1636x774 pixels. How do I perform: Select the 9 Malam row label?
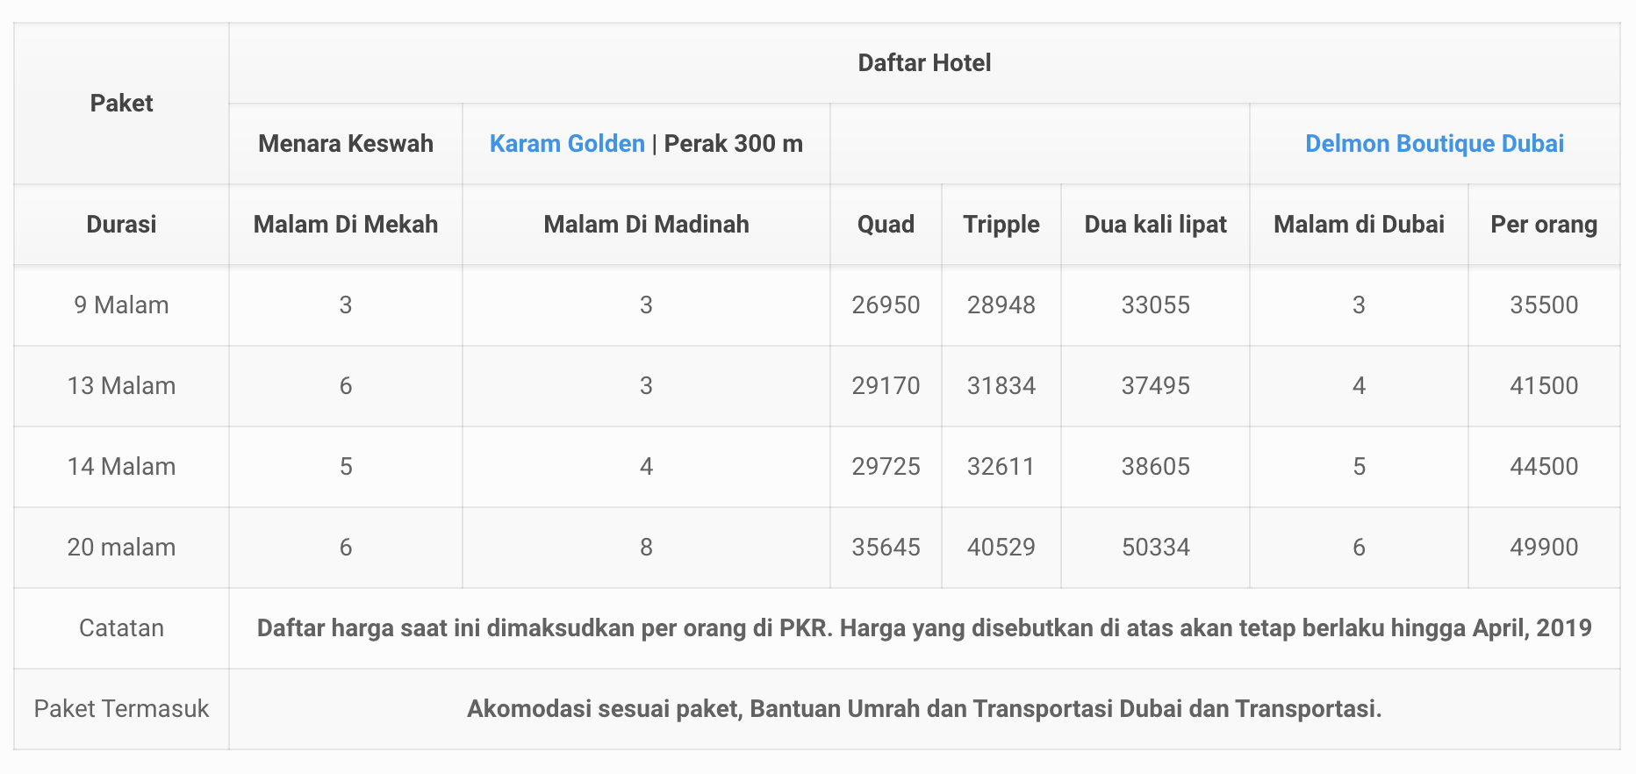pos(121,305)
